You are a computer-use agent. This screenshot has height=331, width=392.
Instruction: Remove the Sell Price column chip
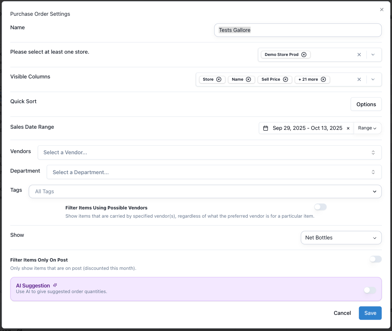point(286,80)
